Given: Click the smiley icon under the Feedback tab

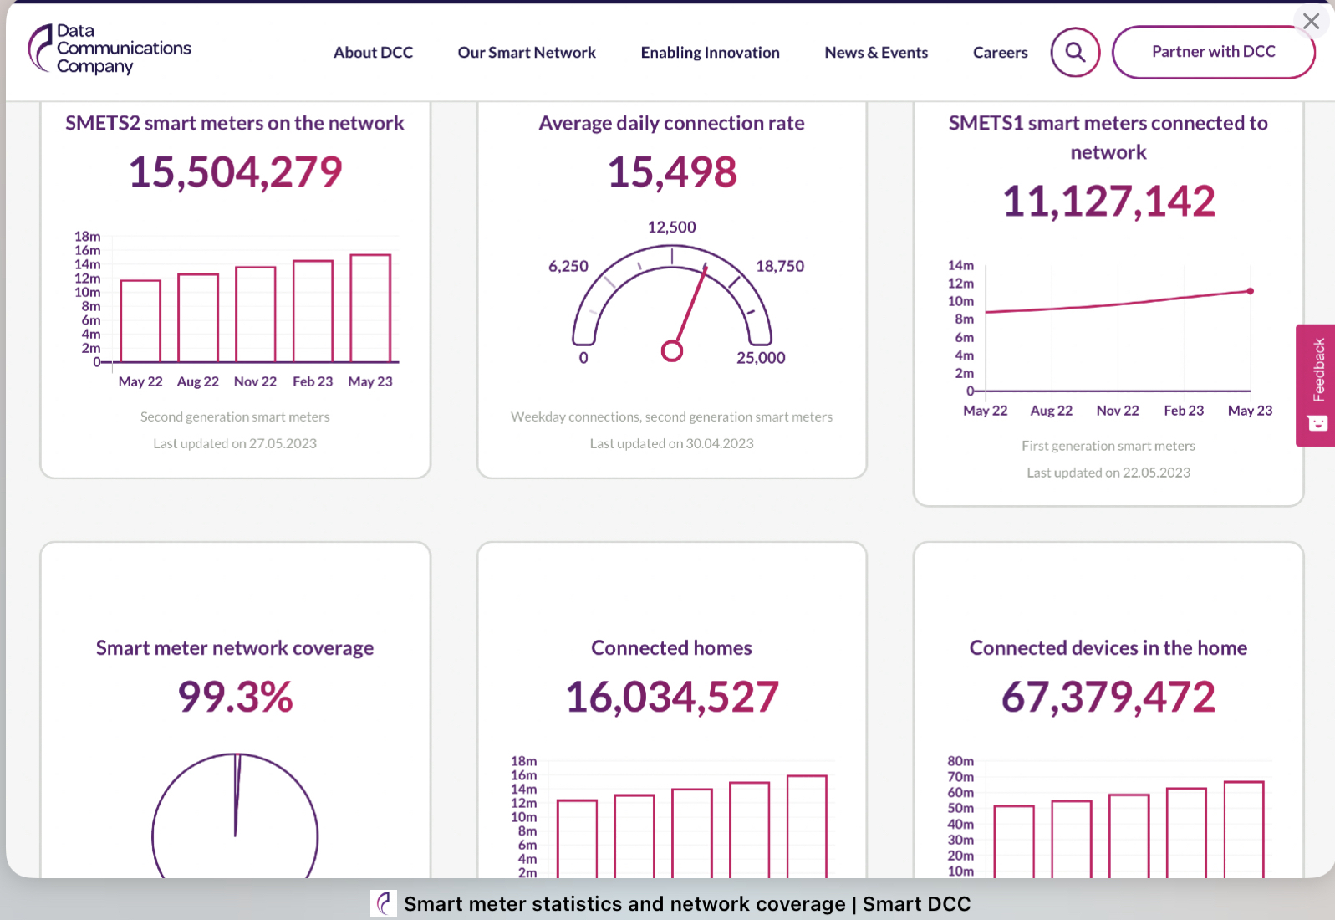Looking at the screenshot, I should 1318,423.
